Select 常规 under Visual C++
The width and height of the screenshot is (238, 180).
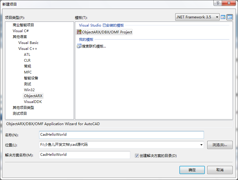click(28, 66)
